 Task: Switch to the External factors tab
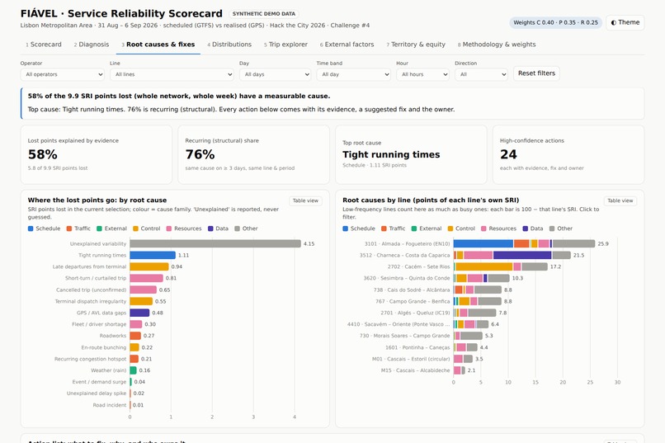pyautogui.click(x=347, y=45)
